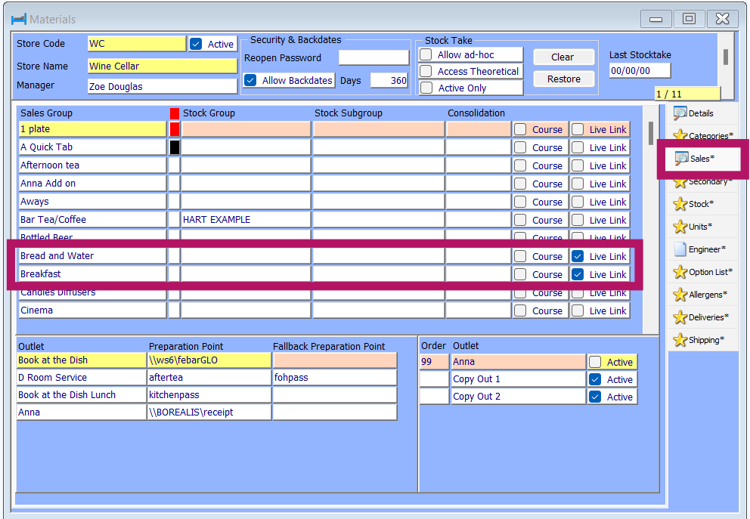Screen dimensions: 750x519
Task: Enable Allow ad-hoc stock take
Action: (426, 54)
